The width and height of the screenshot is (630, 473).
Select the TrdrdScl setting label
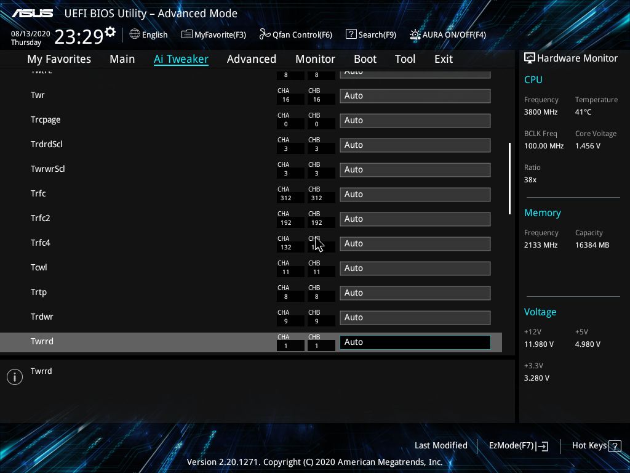(x=47, y=144)
